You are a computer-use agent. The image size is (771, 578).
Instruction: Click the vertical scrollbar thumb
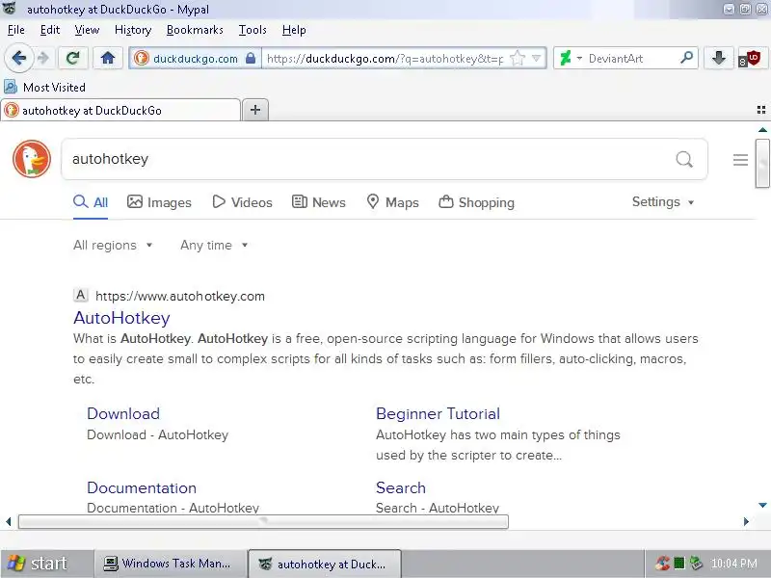(x=762, y=163)
